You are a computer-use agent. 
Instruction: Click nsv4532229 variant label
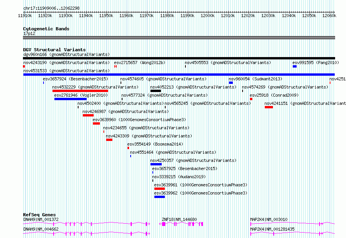[95, 87]
